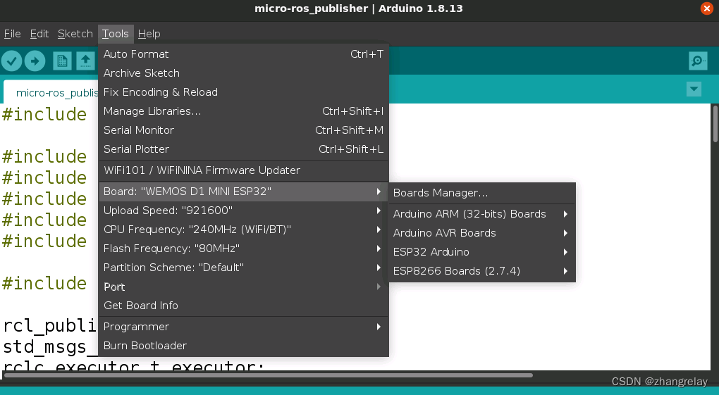Open the Edit menu
The height and width of the screenshot is (395, 719).
pyautogui.click(x=39, y=34)
